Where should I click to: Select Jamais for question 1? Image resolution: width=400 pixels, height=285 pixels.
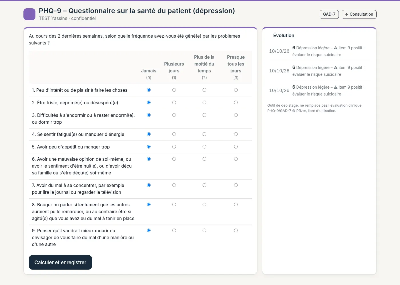tap(149, 90)
